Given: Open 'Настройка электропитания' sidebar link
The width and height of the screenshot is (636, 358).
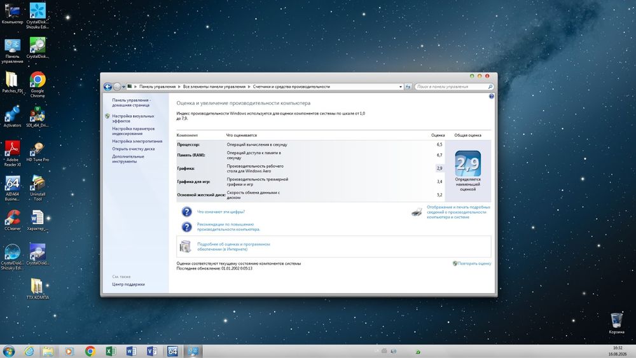Looking at the screenshot, I should [137, 141].
